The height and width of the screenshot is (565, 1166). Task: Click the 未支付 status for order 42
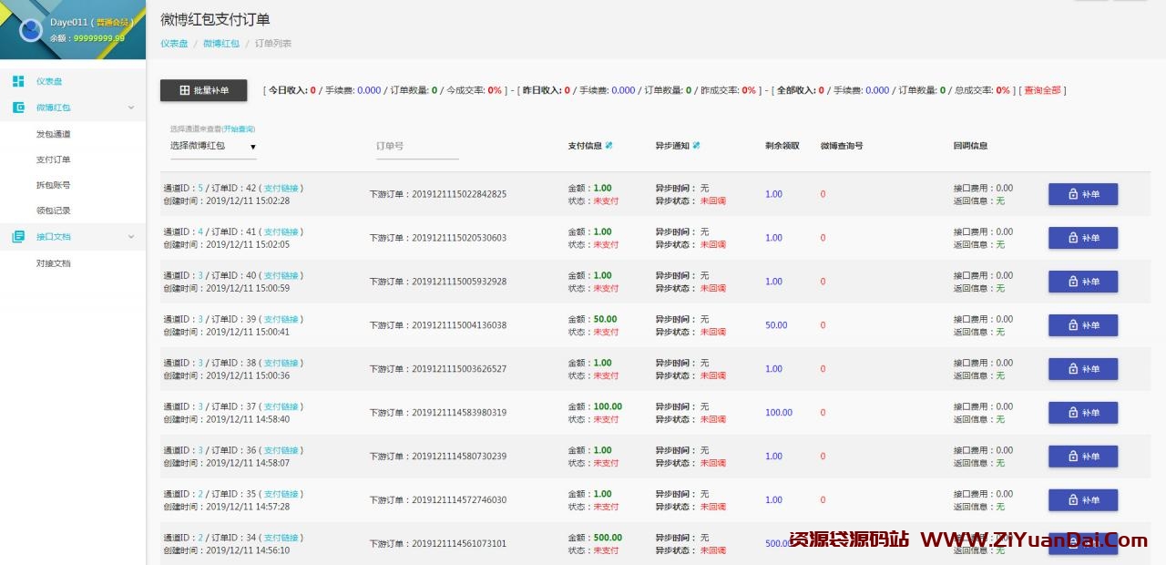click(606, 200)
